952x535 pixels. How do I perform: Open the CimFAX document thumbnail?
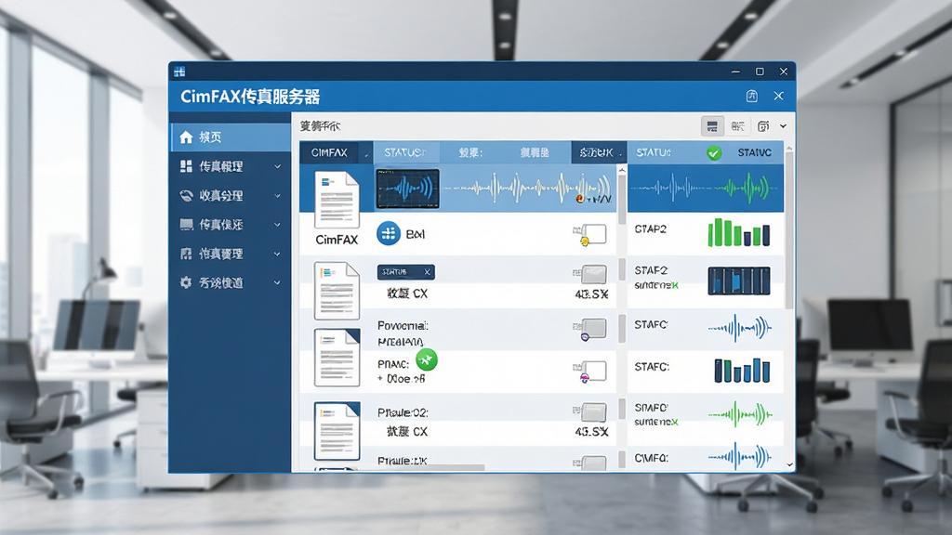(x=337, y=200)
